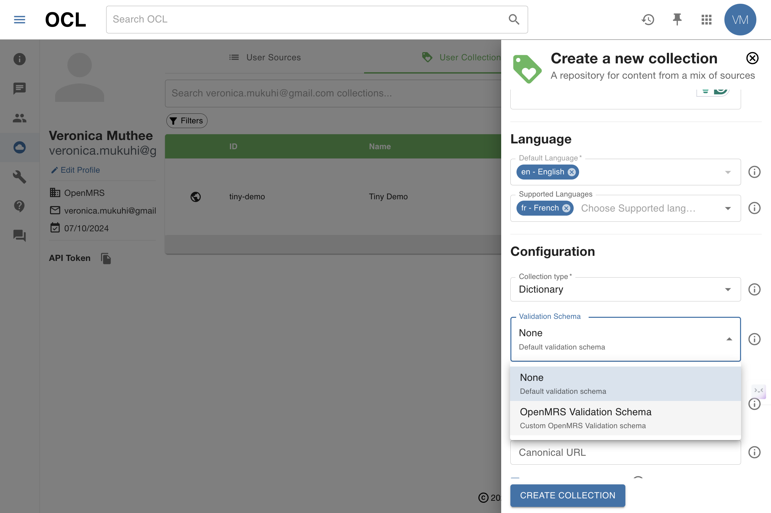The width and height of the screenshot is (771, 513).
Task: Select OpenMRS Validation Schema option
Action: click(x=625, y=418)
